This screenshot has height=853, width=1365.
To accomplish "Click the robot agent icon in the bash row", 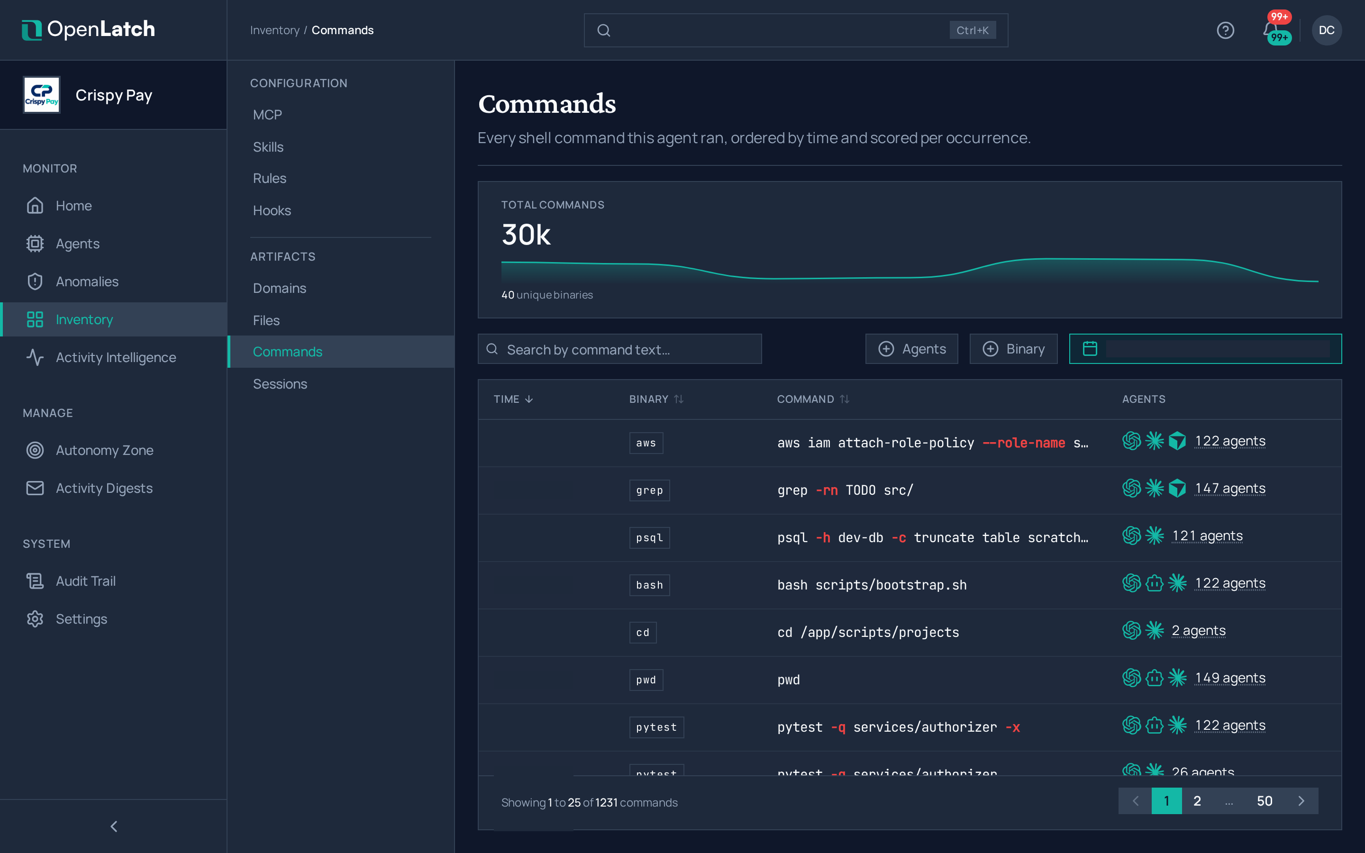I will pyautogui.click(x=1154, y=583).
